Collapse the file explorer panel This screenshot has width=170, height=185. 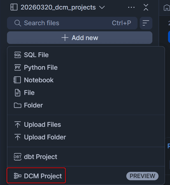(x=146, y=8)
